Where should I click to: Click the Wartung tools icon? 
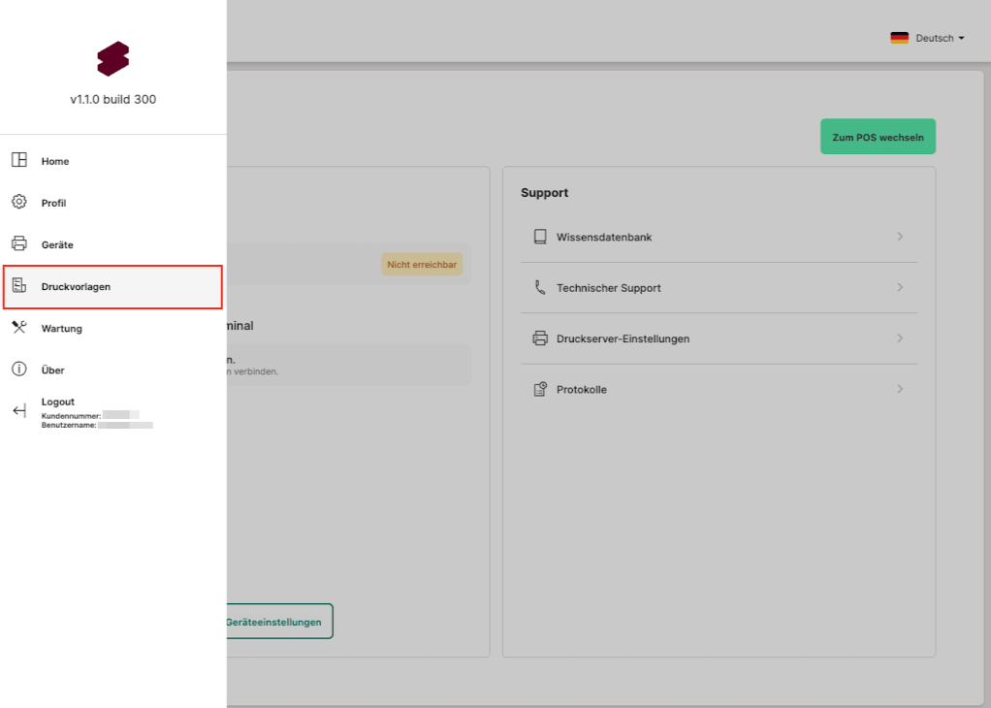(x=18, y=328)
